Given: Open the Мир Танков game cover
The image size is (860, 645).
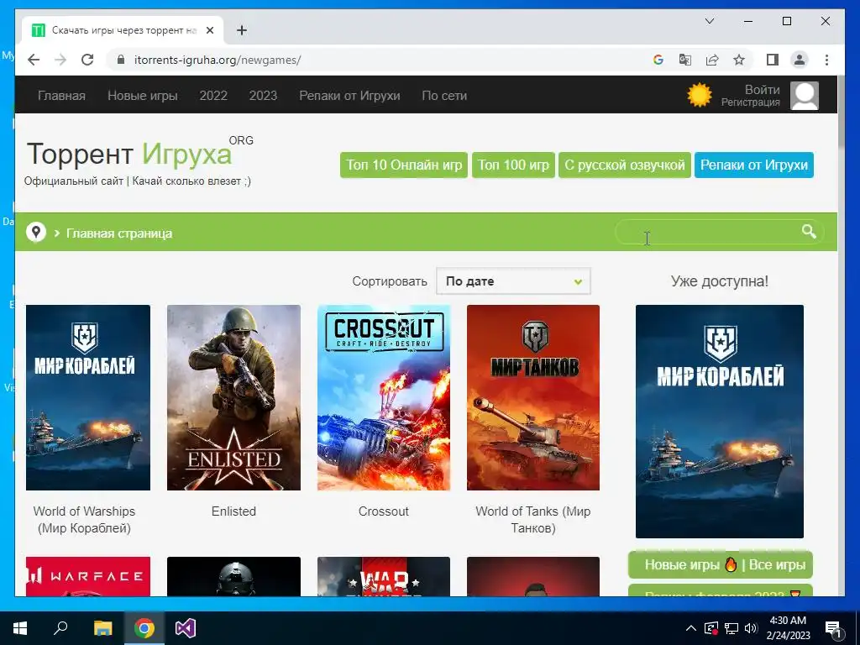Looking at the screenshot, I should [533, 397].
